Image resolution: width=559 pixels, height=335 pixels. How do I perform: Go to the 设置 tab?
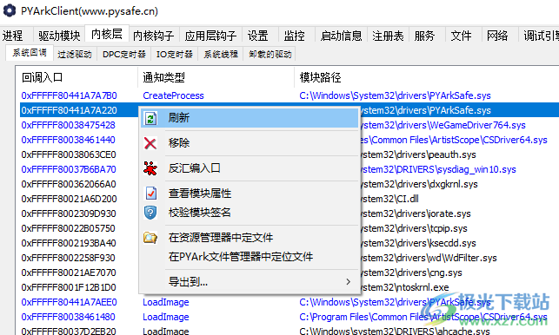[x=257, y=36]
